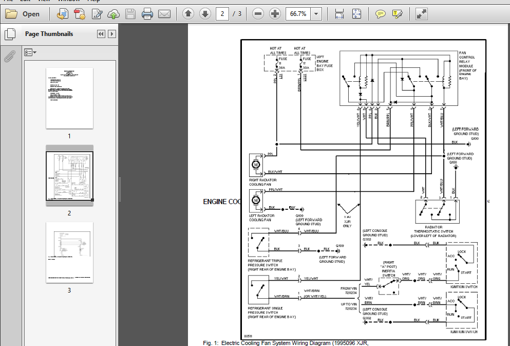
Task: Click the Page Thumbnails panel icon
Action: [10, 34]
